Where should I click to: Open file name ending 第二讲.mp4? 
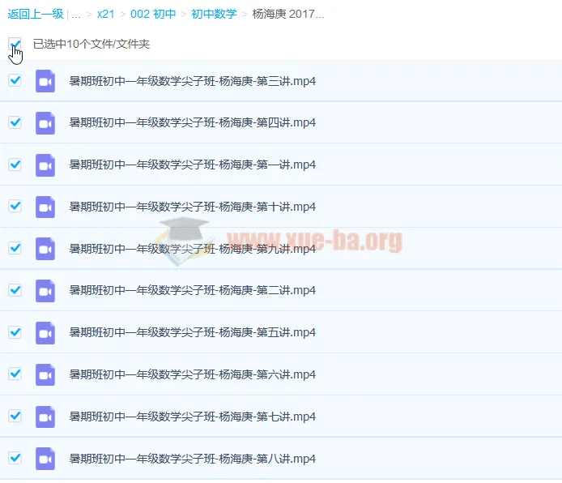[x=193, y=290]
